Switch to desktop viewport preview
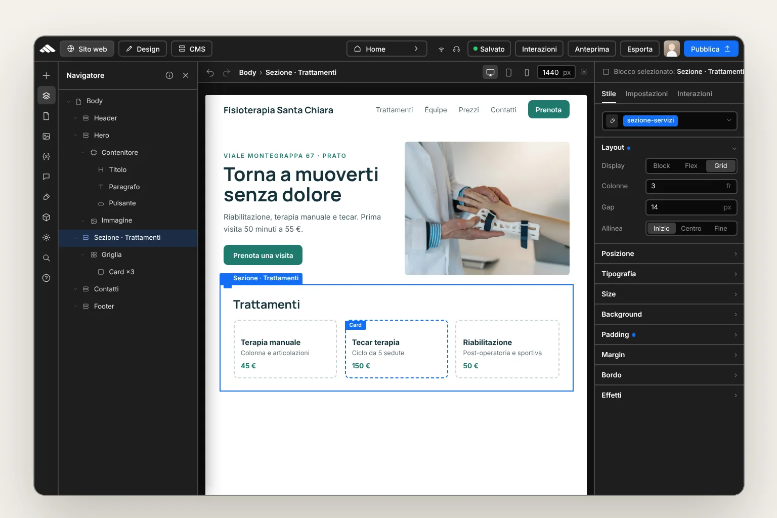The height and width of the screenshot is (518, 777). (490, 72)
